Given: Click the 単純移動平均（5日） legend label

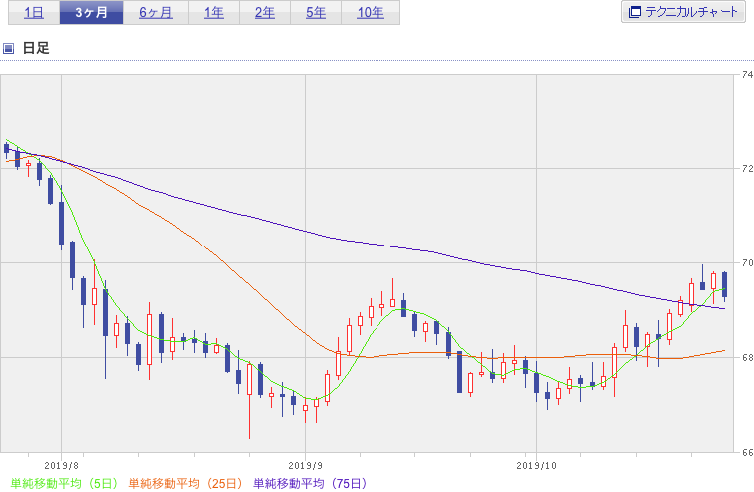Looking at the screenshot, I should pyautogui.click(x=64, y=483).
